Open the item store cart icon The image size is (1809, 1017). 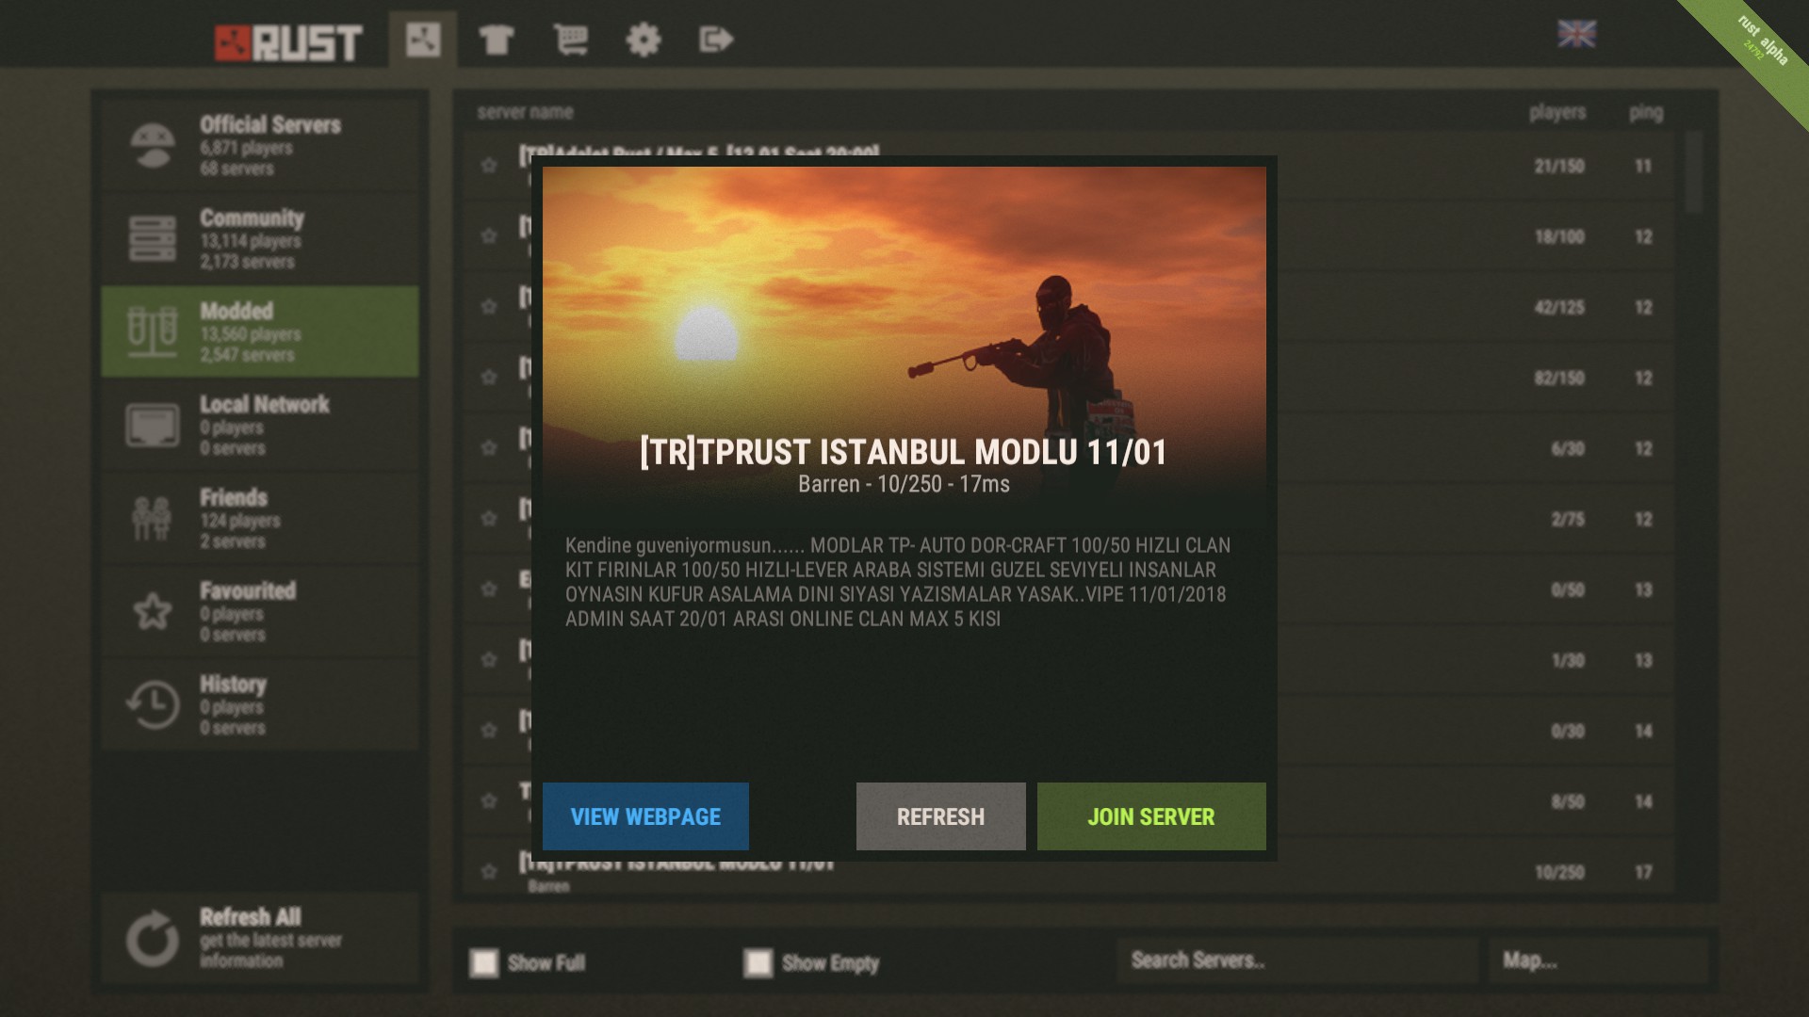[x=570, y=40]
